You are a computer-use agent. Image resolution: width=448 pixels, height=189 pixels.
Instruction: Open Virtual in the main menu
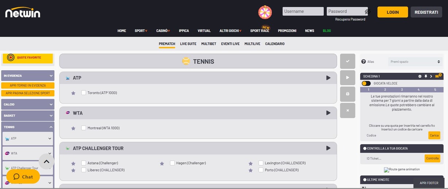tap(204, 31)
